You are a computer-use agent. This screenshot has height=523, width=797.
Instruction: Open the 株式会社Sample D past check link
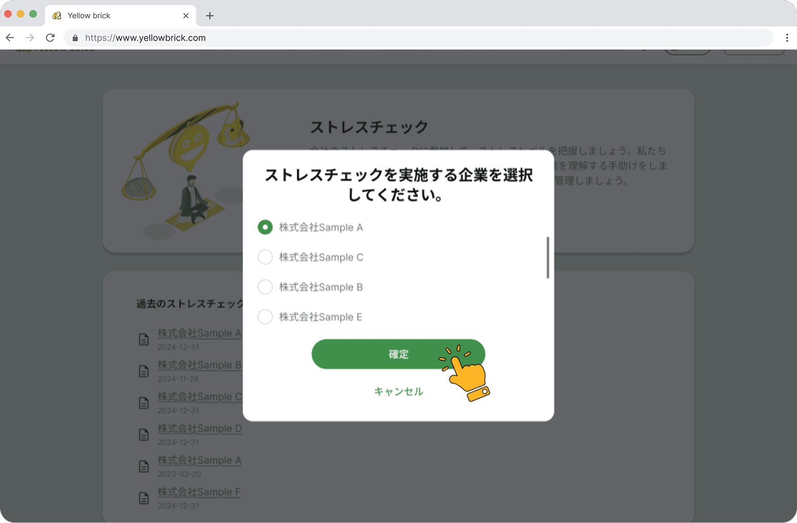pos(200,429)
